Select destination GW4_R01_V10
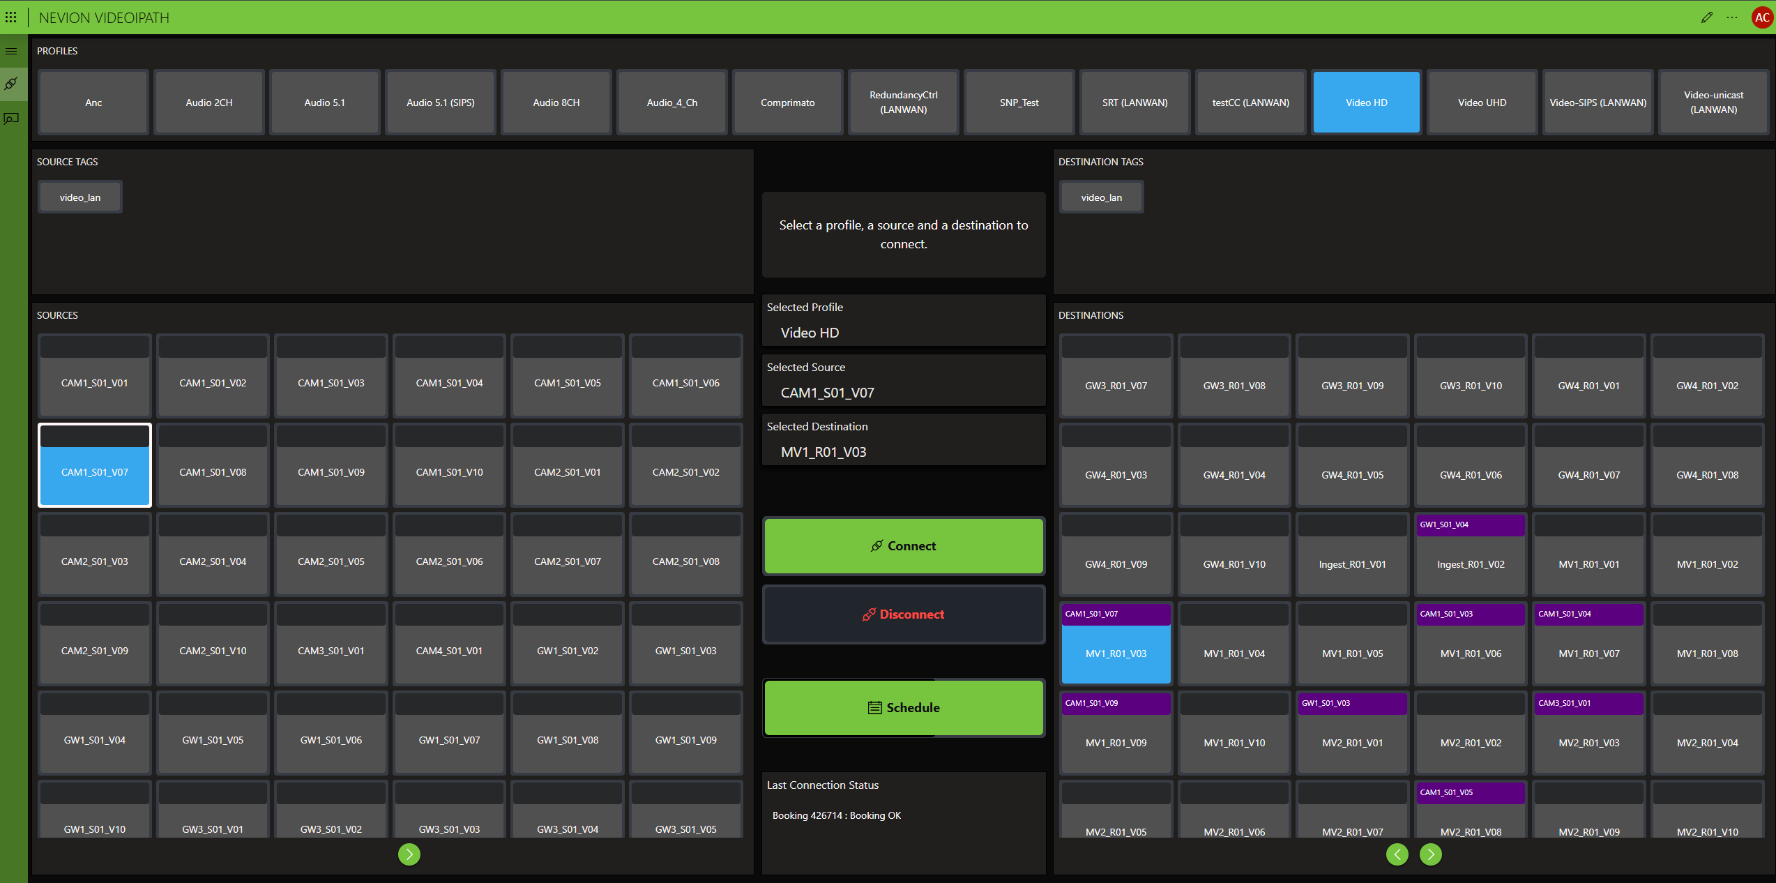The height and width of the screenshot is (883, 1776). [x=1234, y=554]
